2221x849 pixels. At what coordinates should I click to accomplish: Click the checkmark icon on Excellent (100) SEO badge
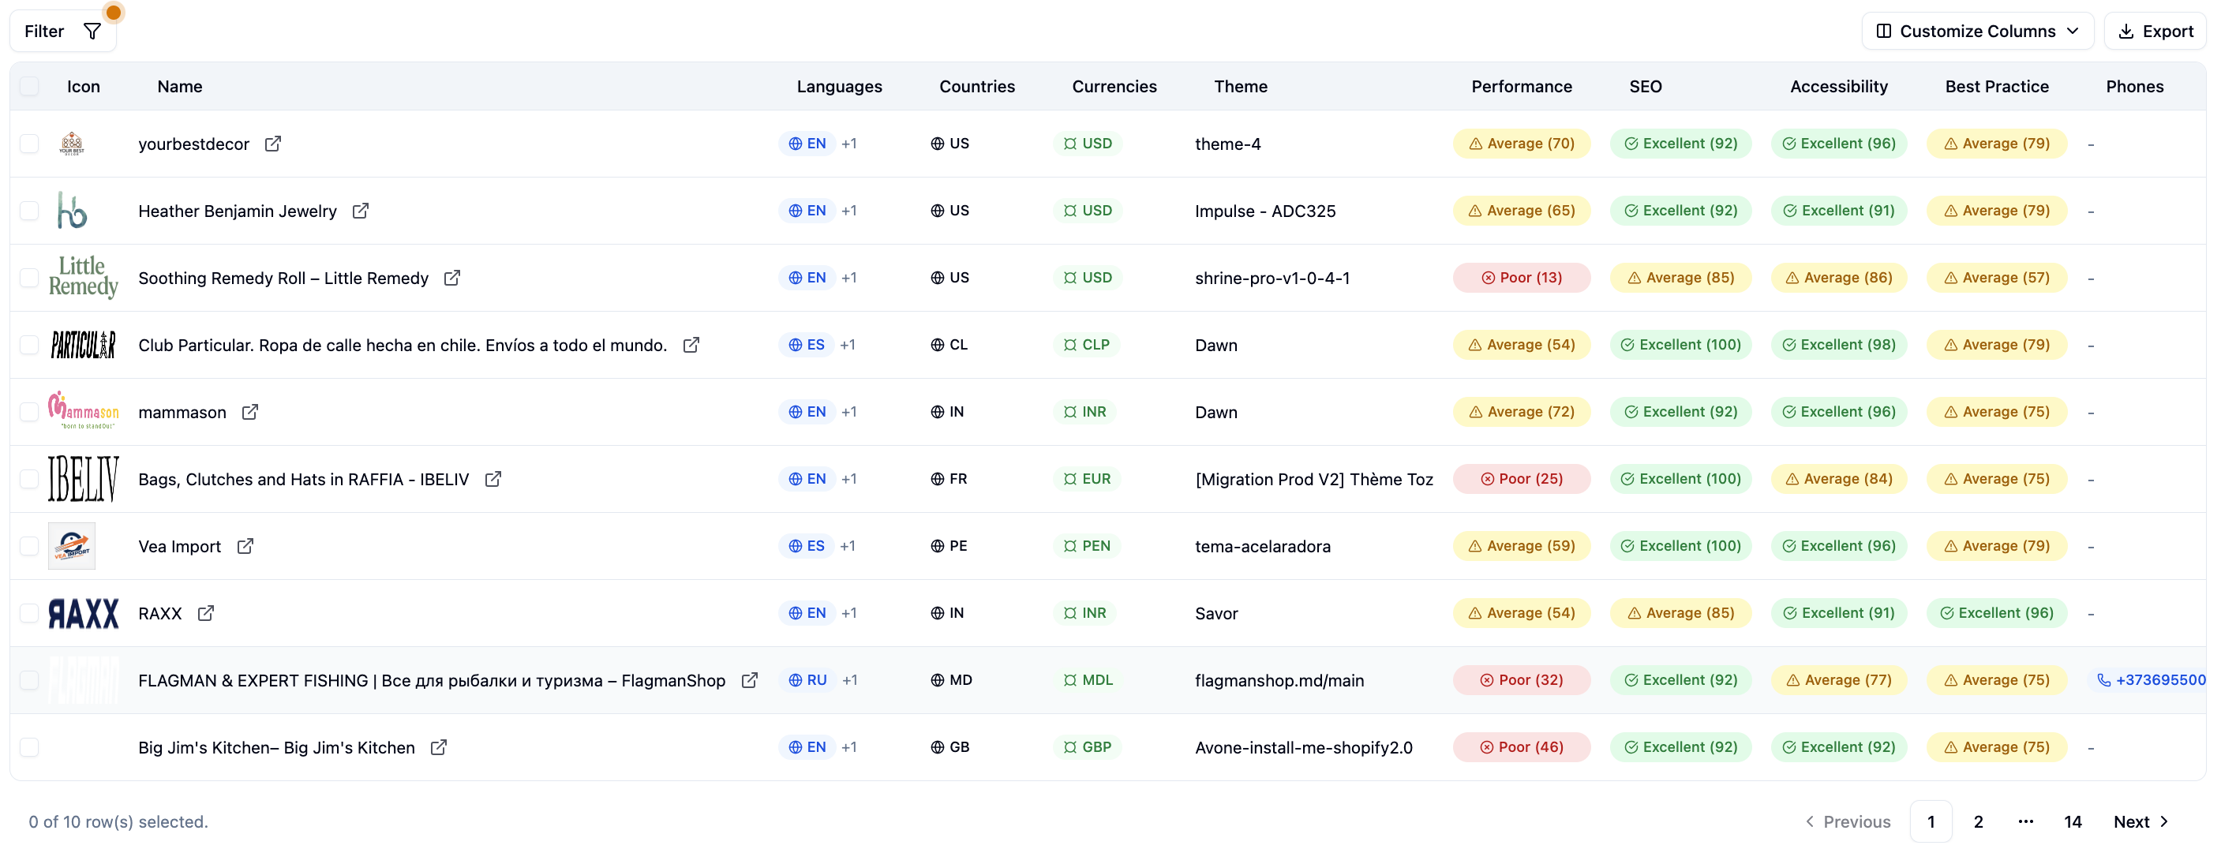[1627, 344]
